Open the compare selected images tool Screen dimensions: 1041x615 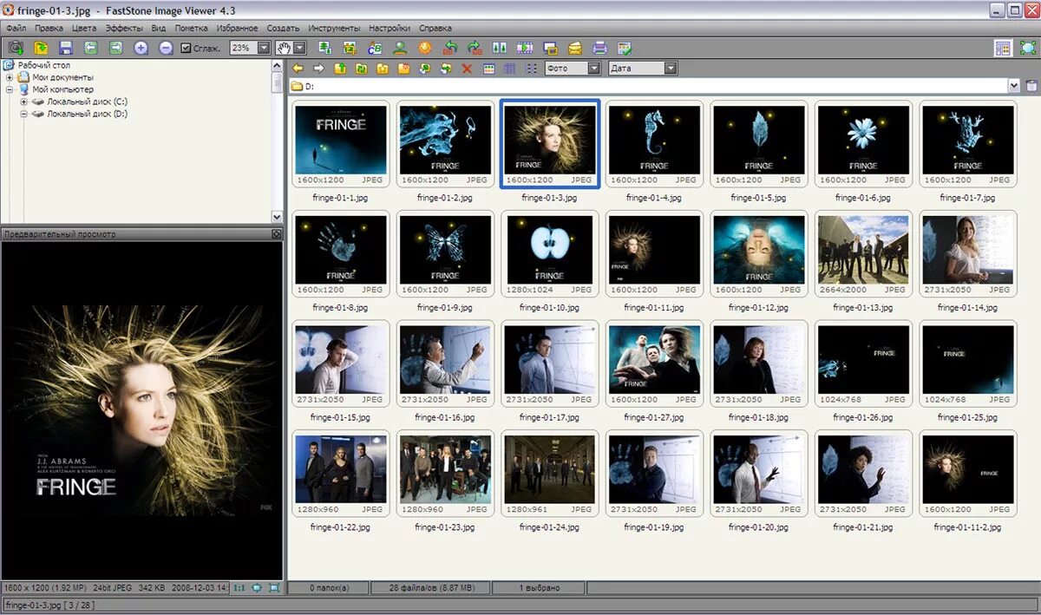click(x=500, y=48)
